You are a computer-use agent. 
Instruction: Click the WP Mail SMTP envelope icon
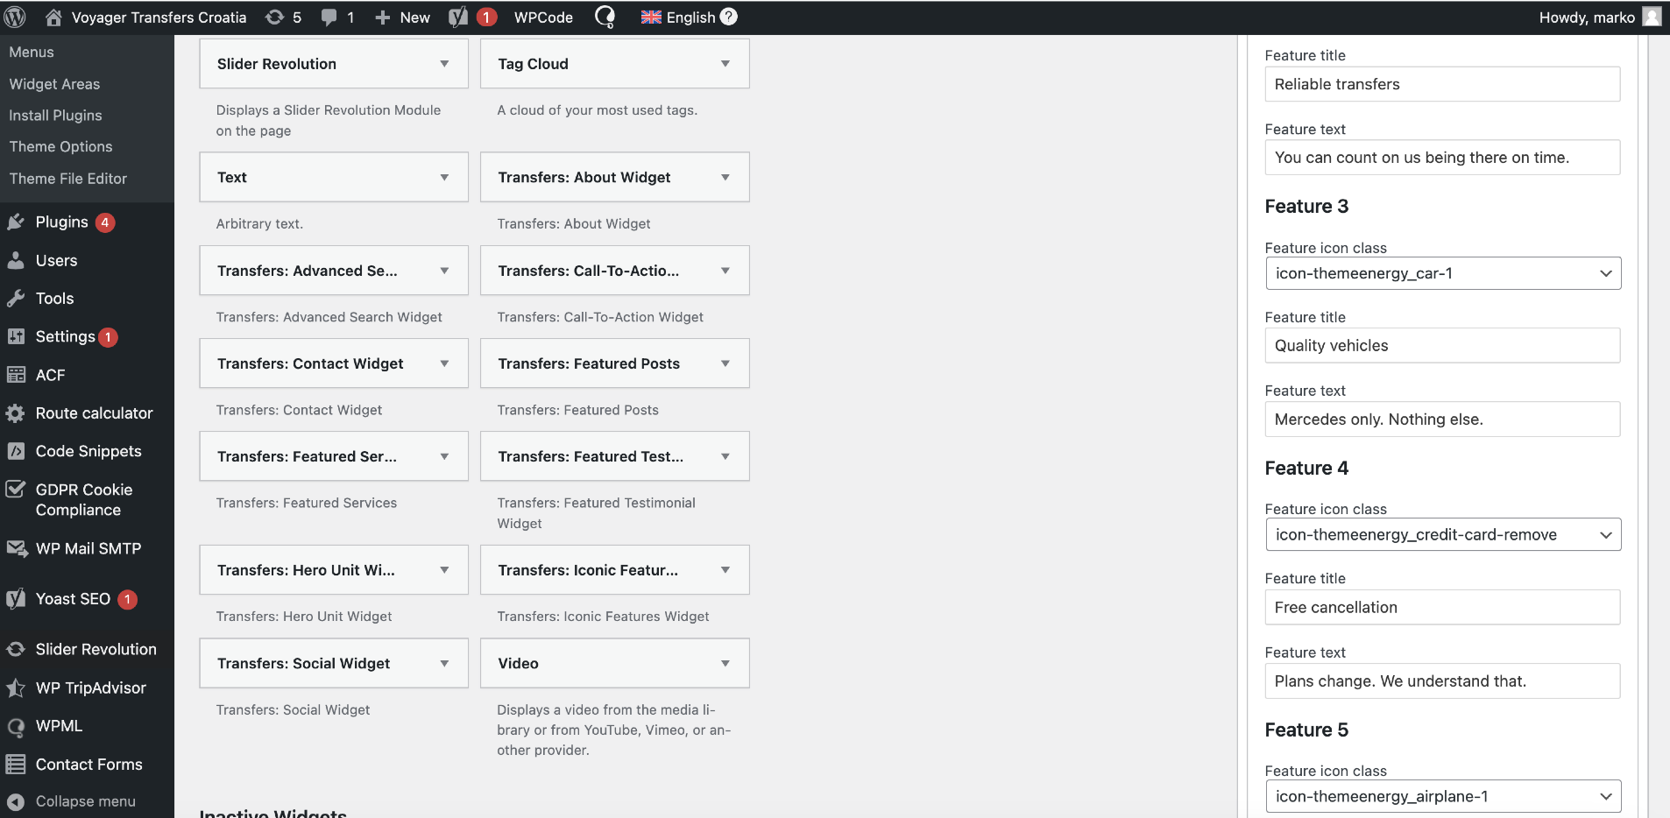click(16, 548)
